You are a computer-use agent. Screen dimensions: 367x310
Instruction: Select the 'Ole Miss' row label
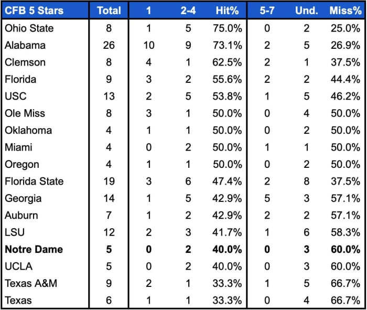coord(25,113)
